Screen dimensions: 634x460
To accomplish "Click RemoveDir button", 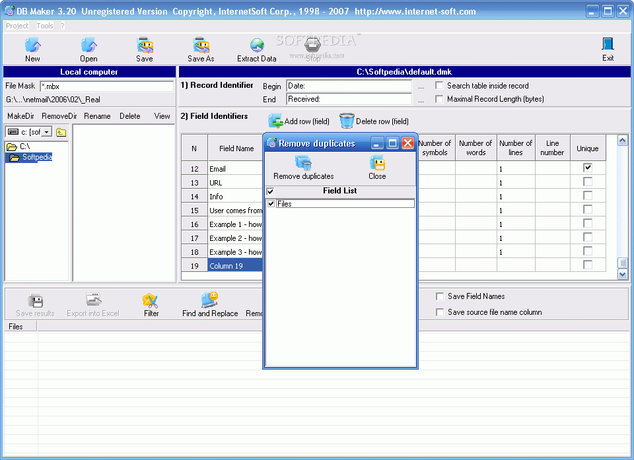I will (x=59, y=116).
